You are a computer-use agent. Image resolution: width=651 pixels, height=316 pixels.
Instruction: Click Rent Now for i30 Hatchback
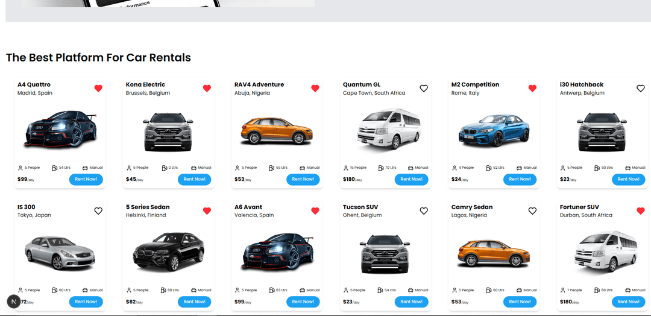[629, 179]
